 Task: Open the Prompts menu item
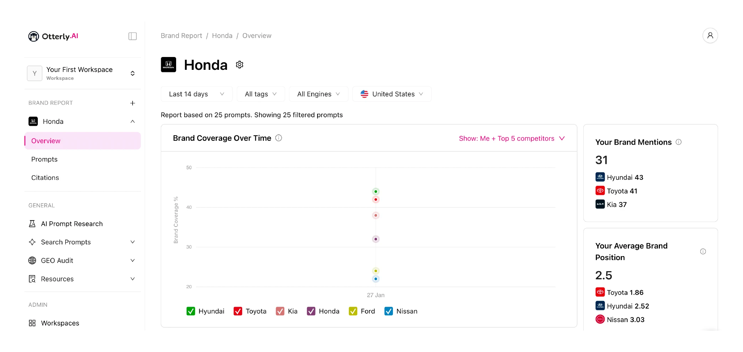tap(45, 159)
